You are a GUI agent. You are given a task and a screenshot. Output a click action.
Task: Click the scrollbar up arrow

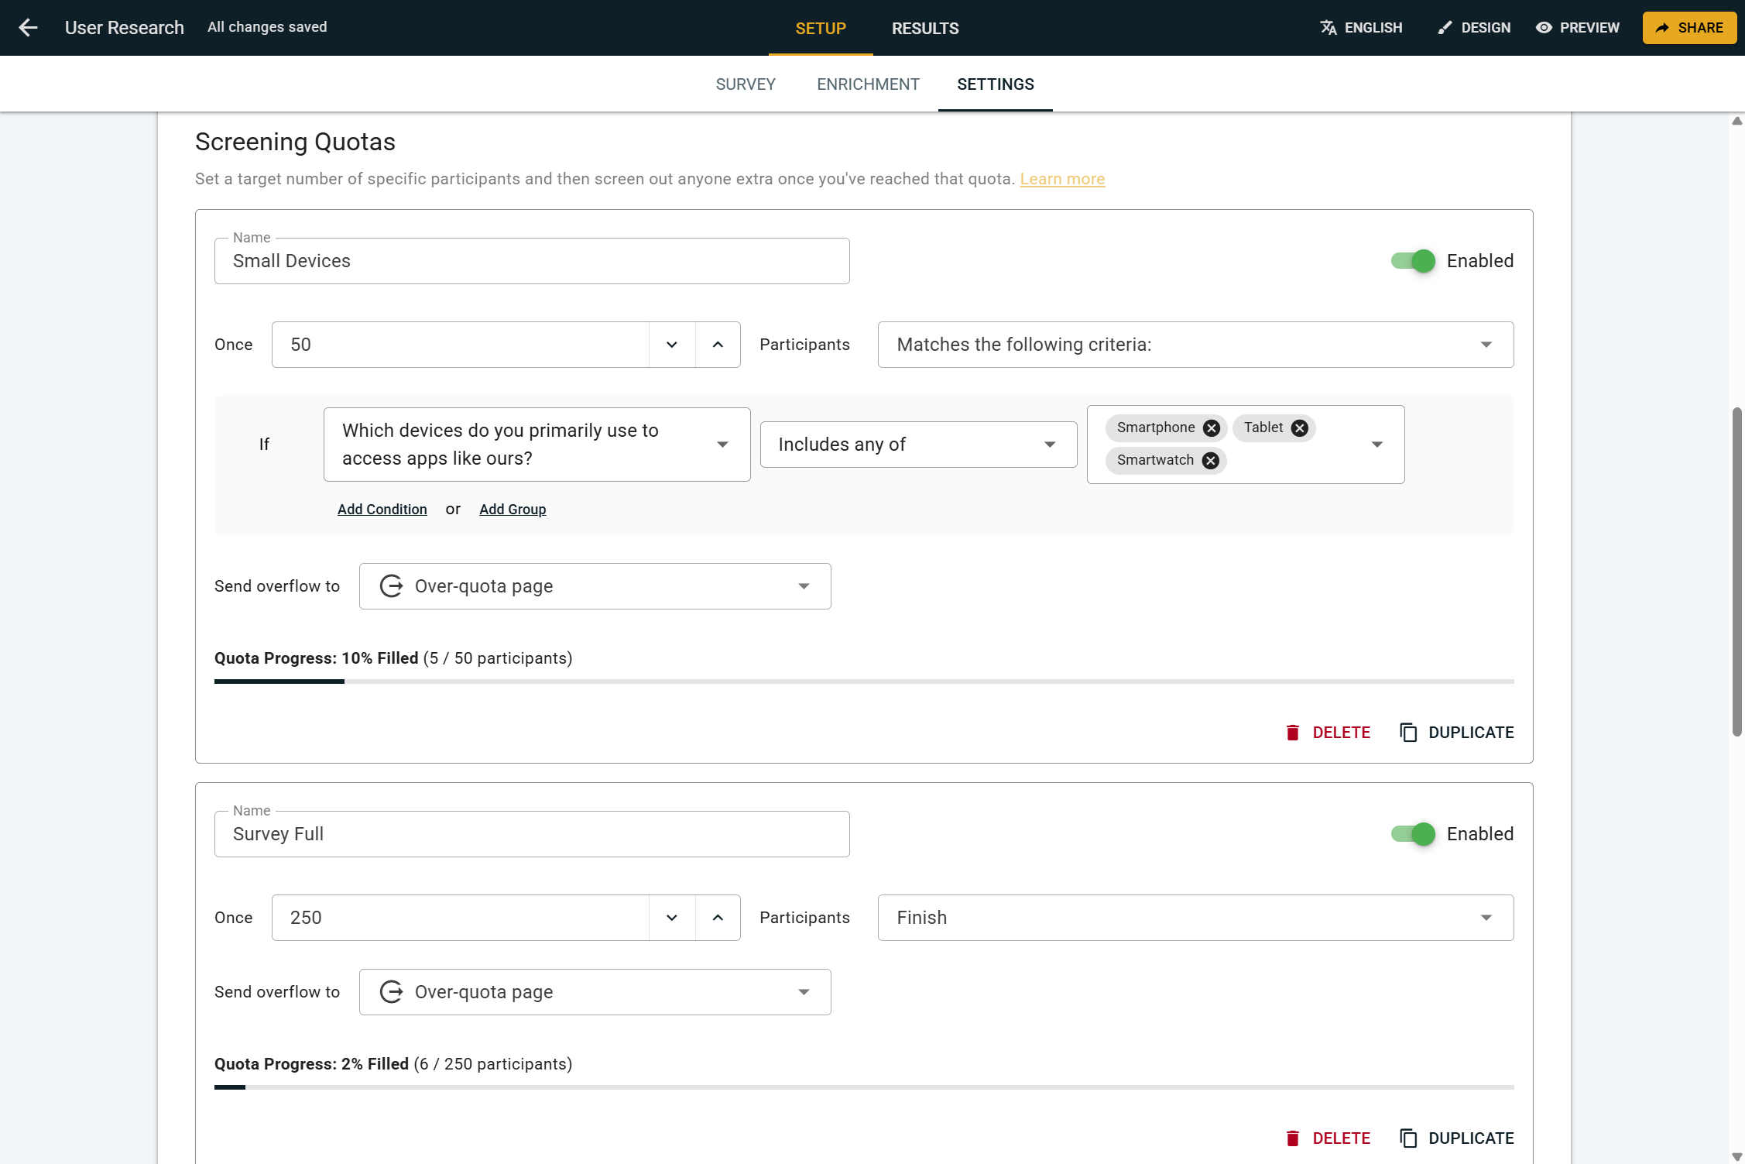point(1736,121)
